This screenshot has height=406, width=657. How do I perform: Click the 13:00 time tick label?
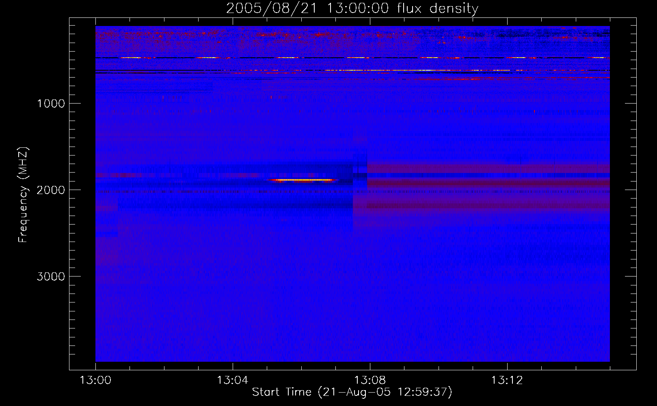(95, 380)
